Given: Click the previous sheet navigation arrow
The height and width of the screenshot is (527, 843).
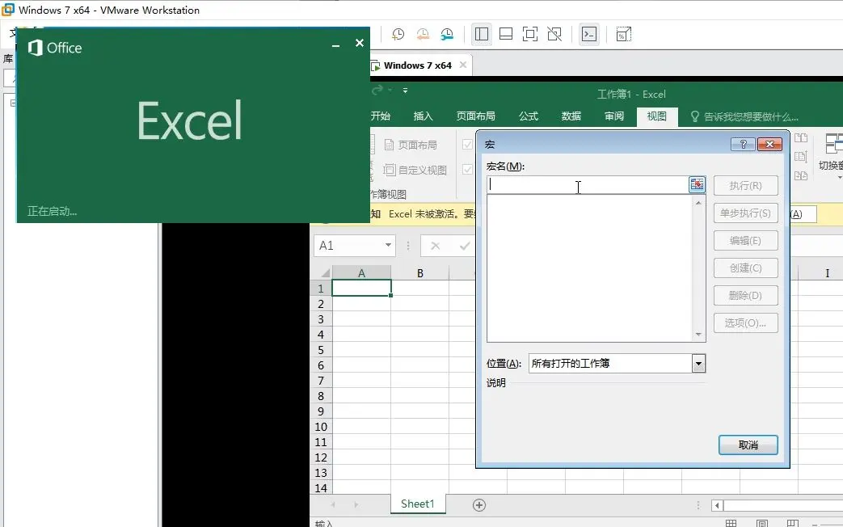Looking at the screenshot, I should tap(333, 504).
